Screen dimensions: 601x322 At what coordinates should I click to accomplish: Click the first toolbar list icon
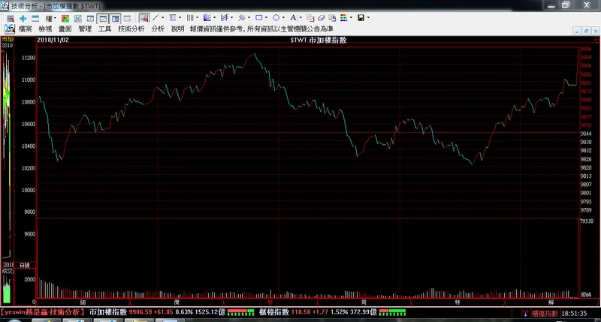11,18
